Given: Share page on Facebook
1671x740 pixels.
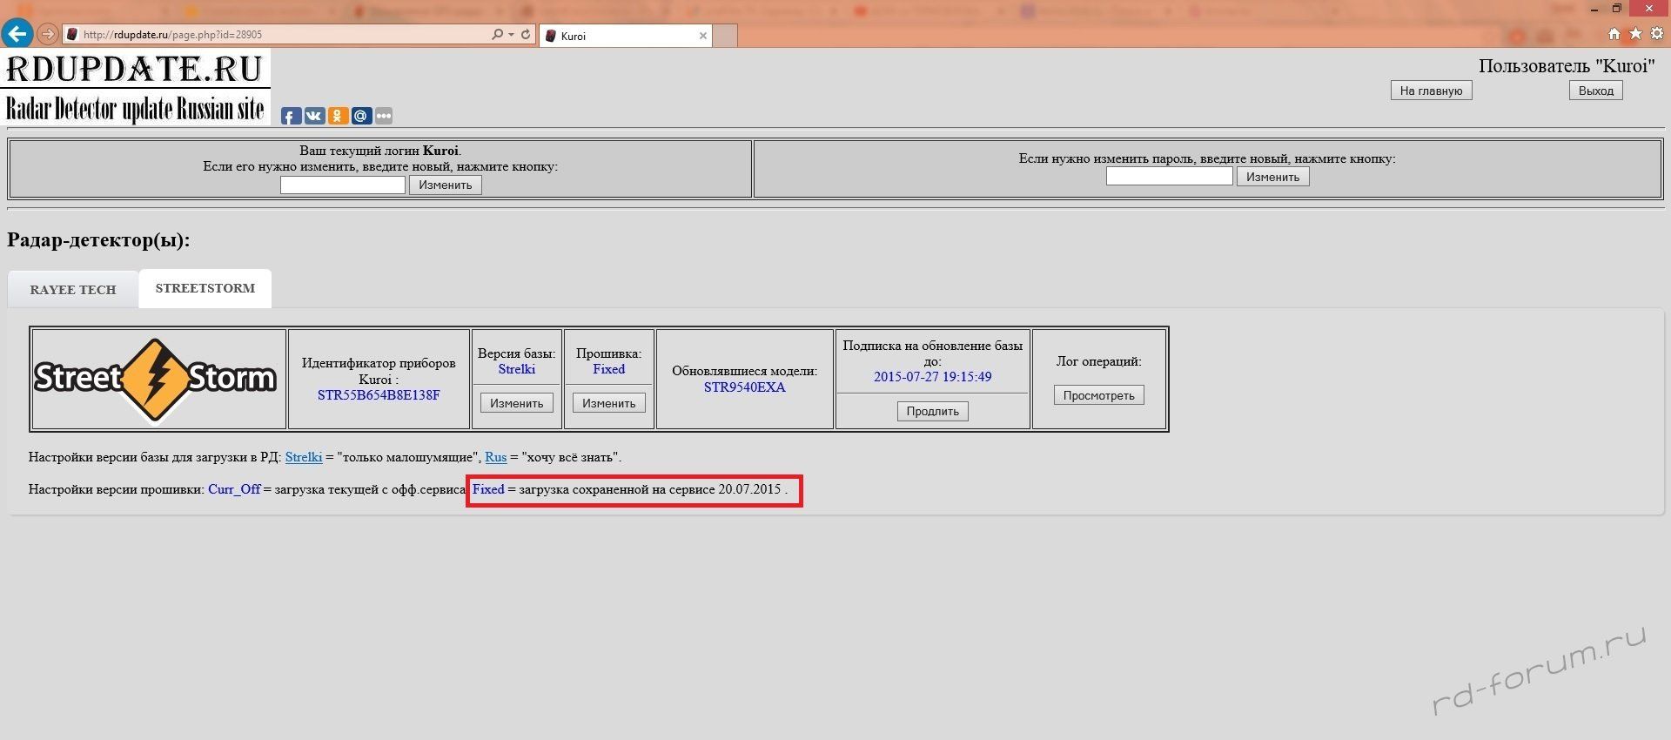Looking at the screenshot, I should pyautogui.click(x=292, y=116).
